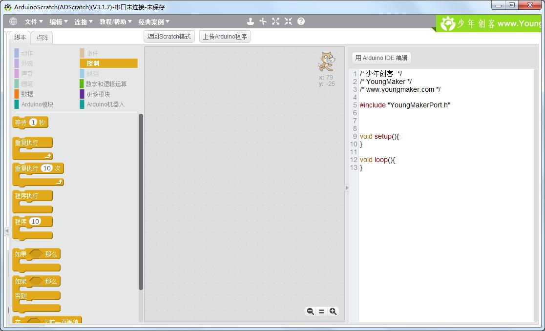The image size is (545, 331).
Task: Switch to the 脚本 tab
Action: click(20, 37)
